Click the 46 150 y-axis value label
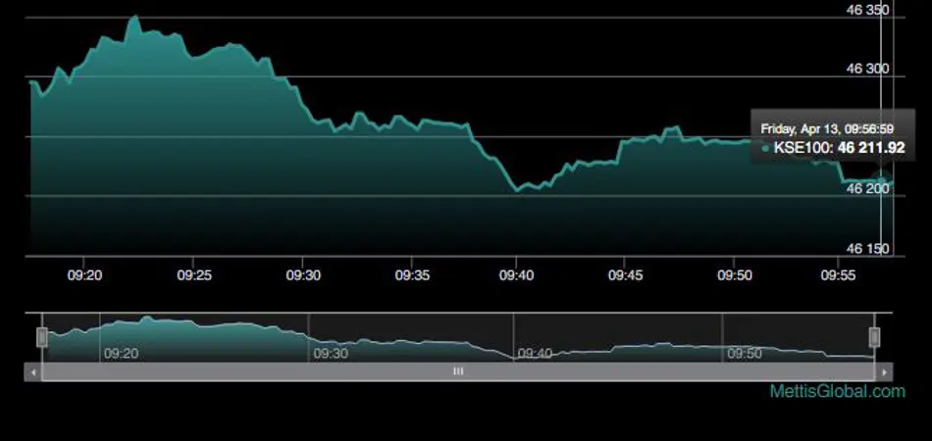This screenshot has width=932, height=441. [x=867, y=249]
